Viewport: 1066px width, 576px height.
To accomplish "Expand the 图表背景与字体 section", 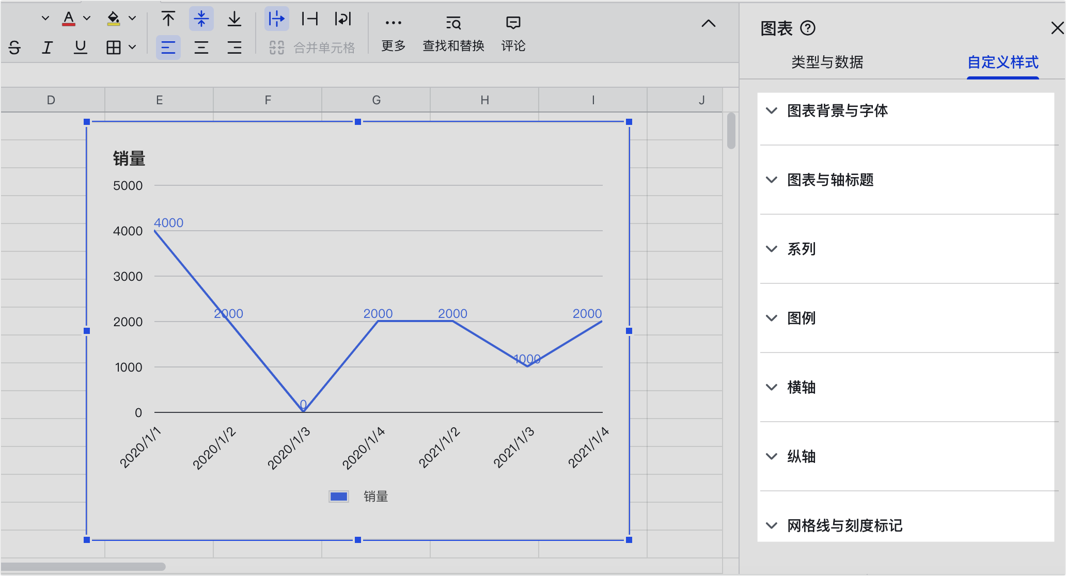I will pyautogui.click(x=837, y=110).
